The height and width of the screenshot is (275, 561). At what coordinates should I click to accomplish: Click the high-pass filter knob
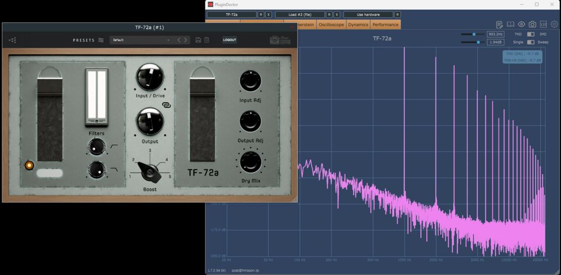(x=97, y=147)
